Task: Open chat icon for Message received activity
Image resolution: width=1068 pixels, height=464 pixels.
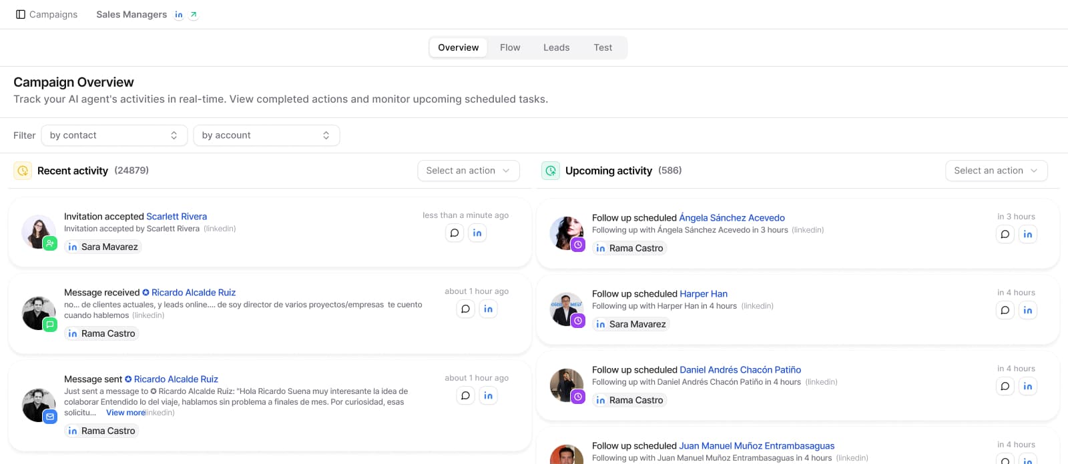Action: pos(466,309)
